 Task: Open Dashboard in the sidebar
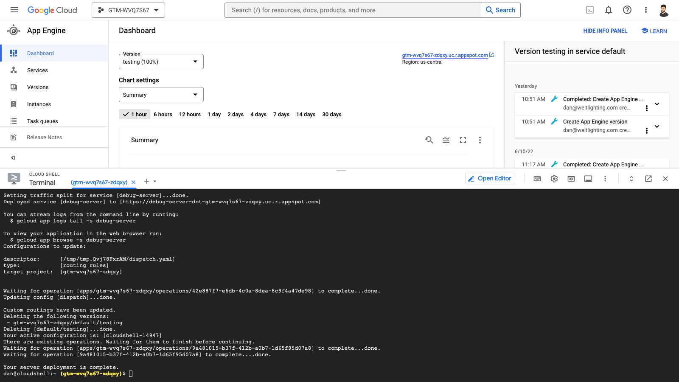point(54,53)
